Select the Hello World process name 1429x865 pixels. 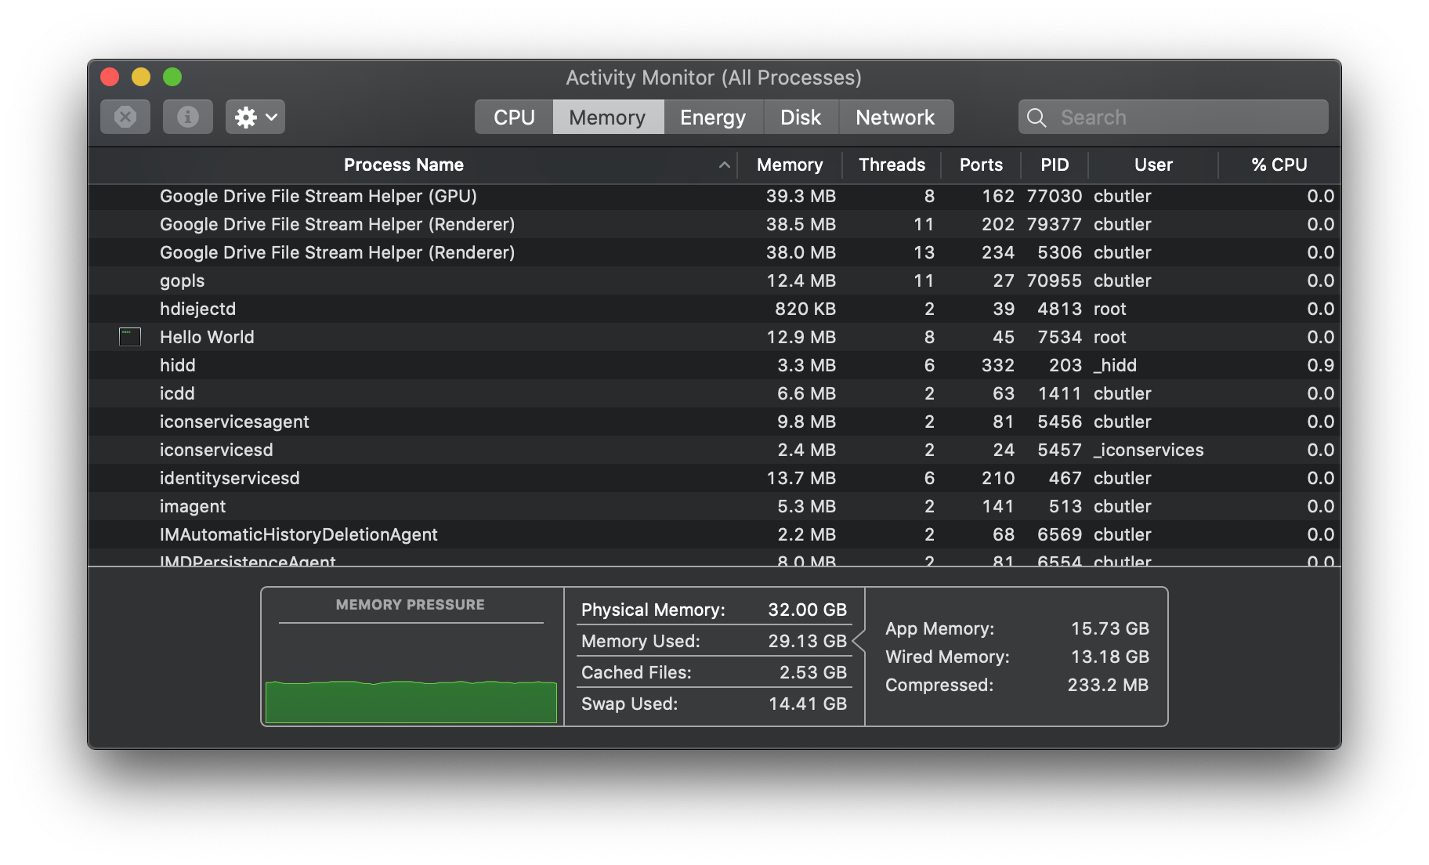coord(207,337)
